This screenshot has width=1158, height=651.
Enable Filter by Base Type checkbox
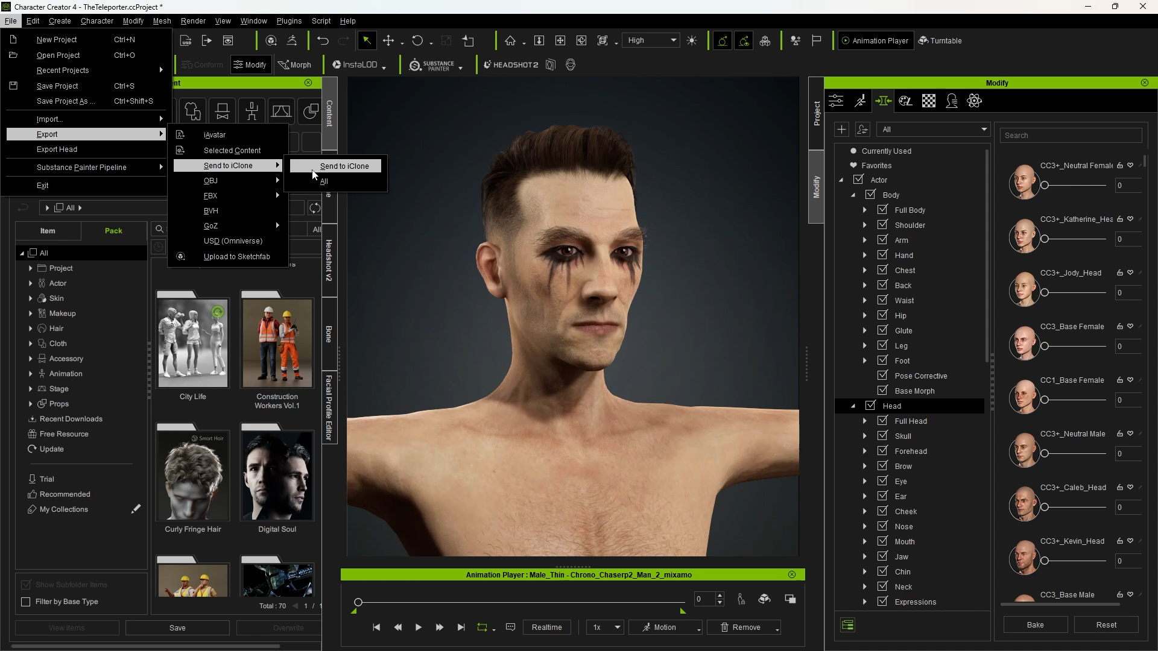(x=26, y=602)
